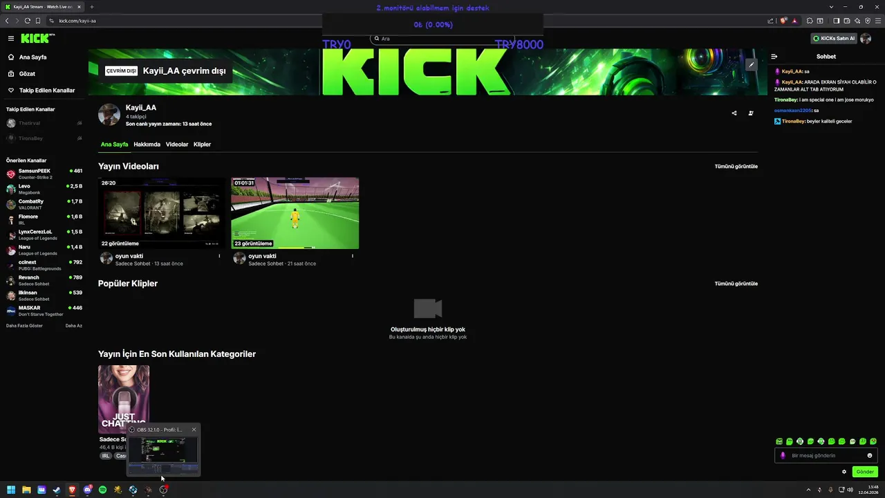Open Gözat in left sidebar

coord(27,73)
